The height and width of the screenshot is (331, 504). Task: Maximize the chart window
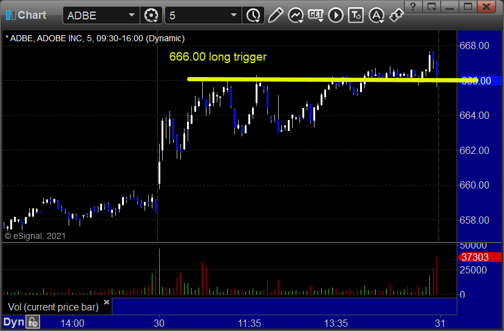468,7
